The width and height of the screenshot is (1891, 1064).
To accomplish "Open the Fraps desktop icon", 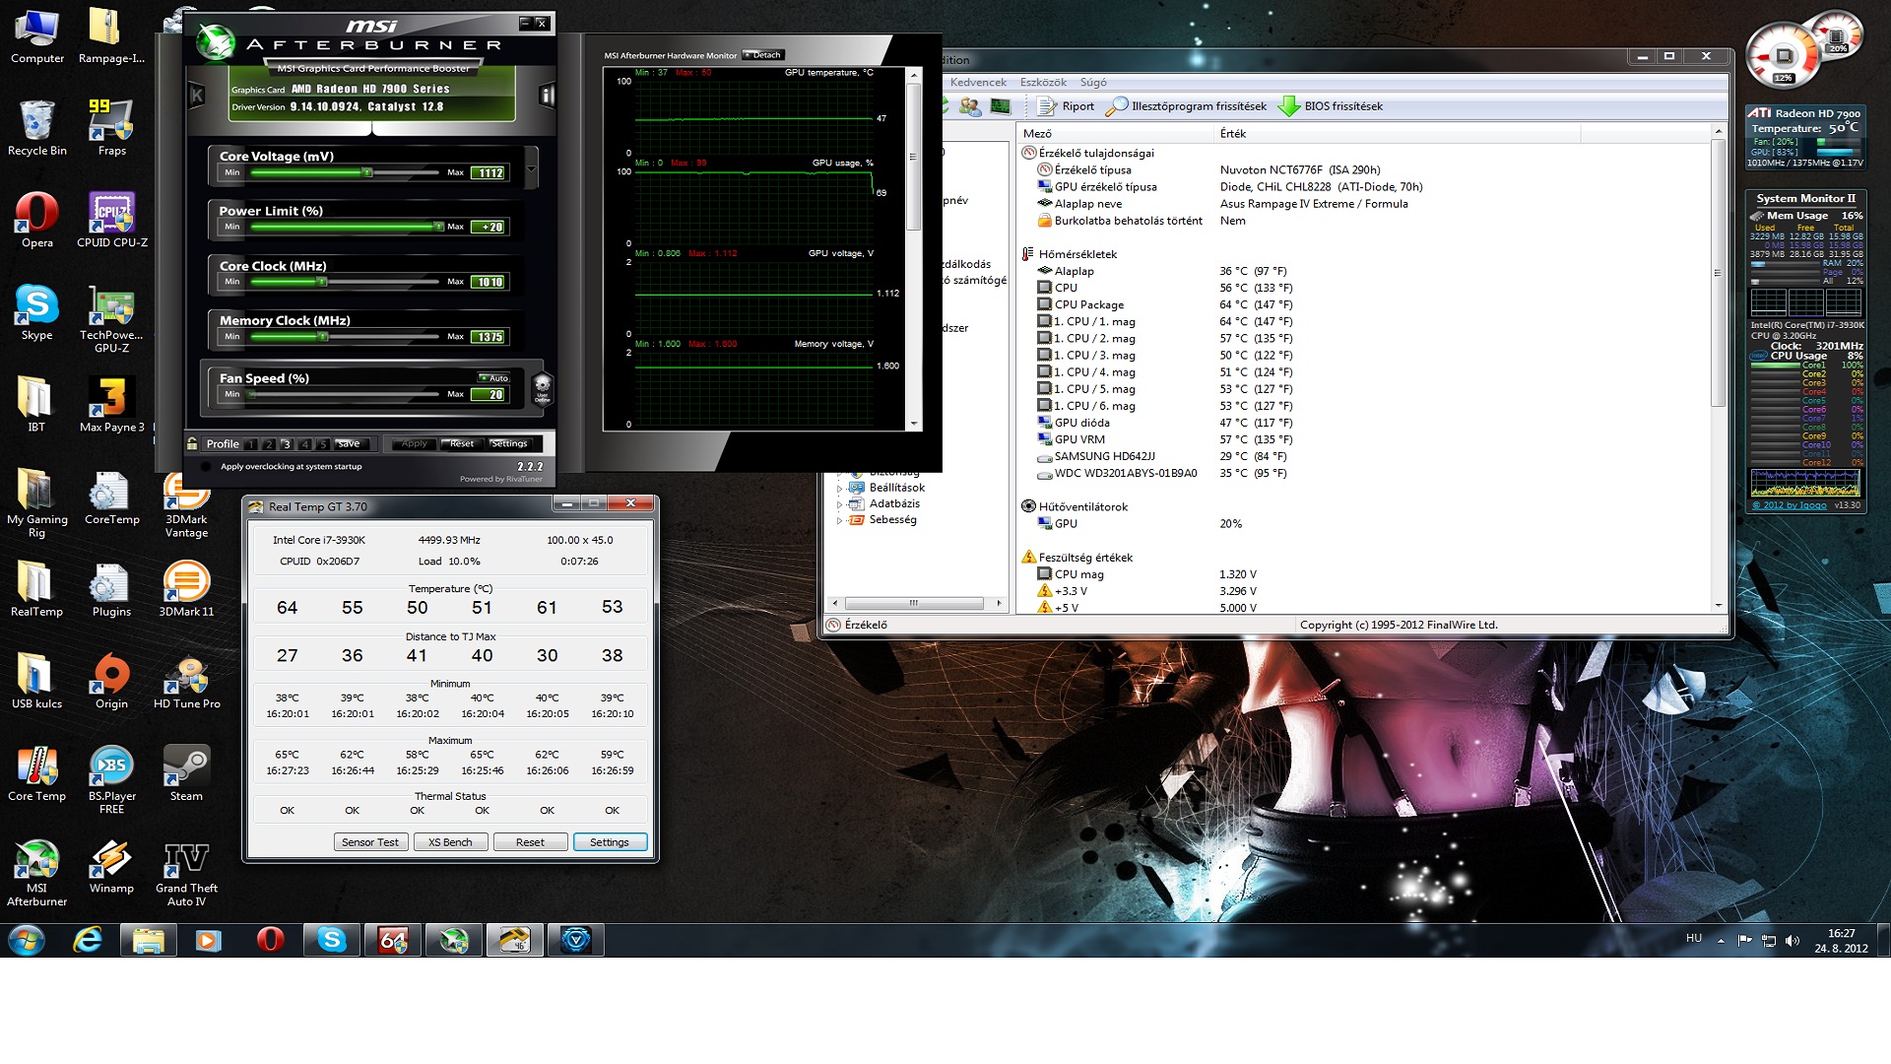I will point(112,127).
